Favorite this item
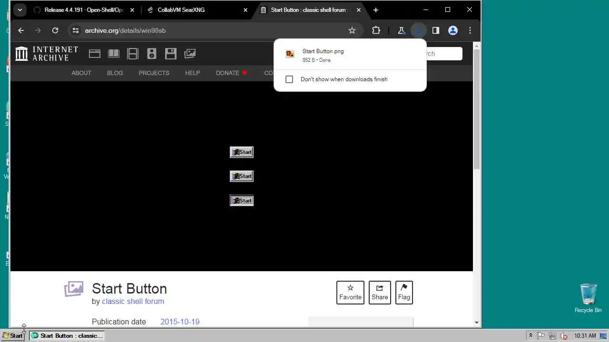 coord(350,292)
